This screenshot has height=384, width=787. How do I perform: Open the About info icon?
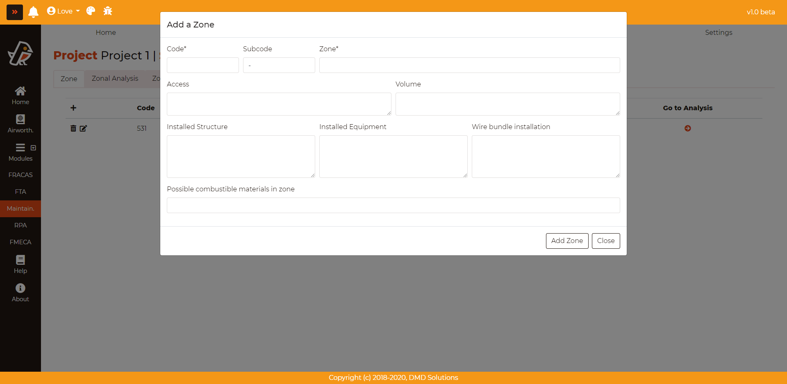point(20,293)
